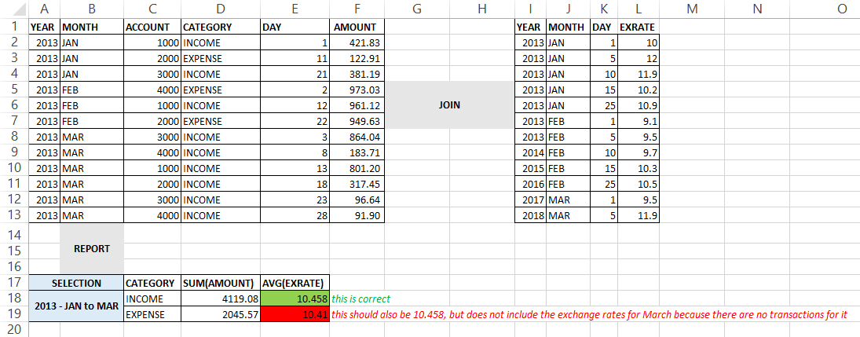Viewport: 860px width, 337px height.
Task: Select amount cell 973.03
Action: [x=357, y=90]
